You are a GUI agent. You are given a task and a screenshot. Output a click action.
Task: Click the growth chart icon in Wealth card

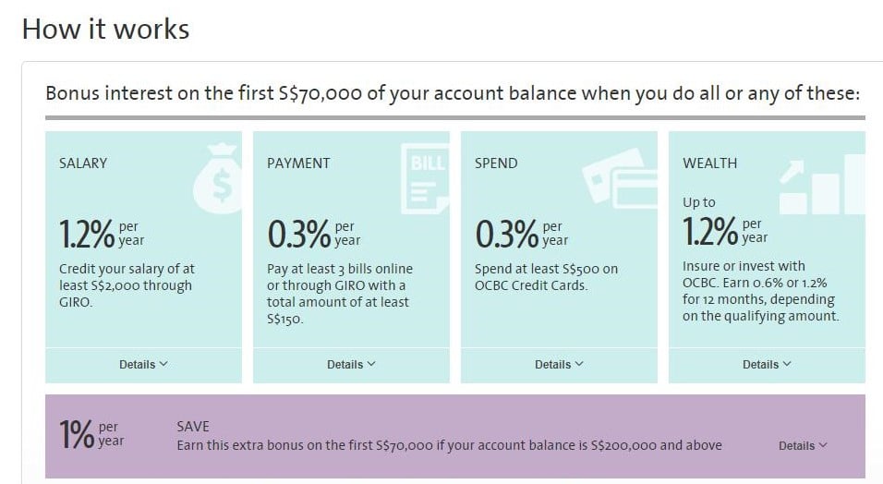[822, 184]
